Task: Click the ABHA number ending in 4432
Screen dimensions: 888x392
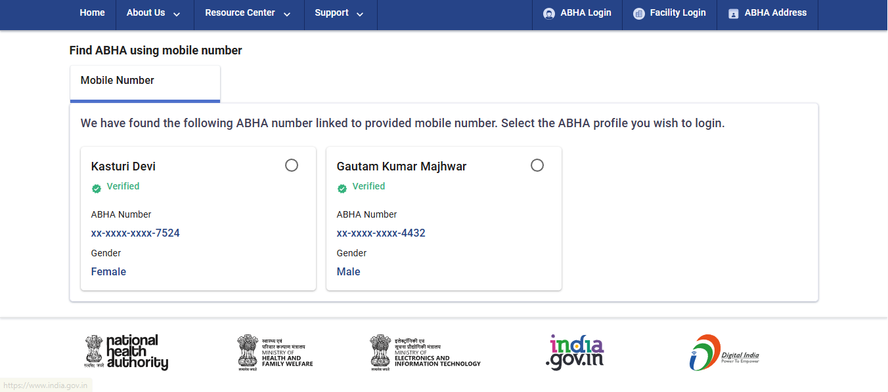Action: point(381,233)
